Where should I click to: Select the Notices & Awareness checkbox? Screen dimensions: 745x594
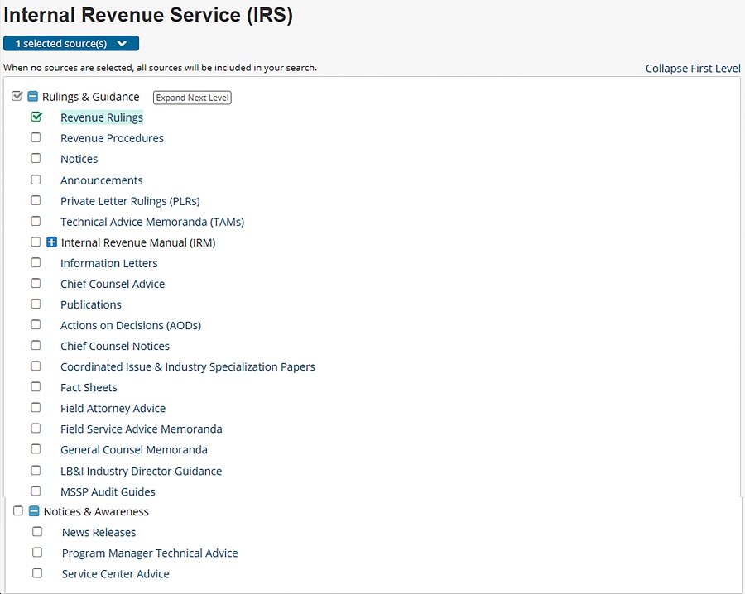pos(18,511)
